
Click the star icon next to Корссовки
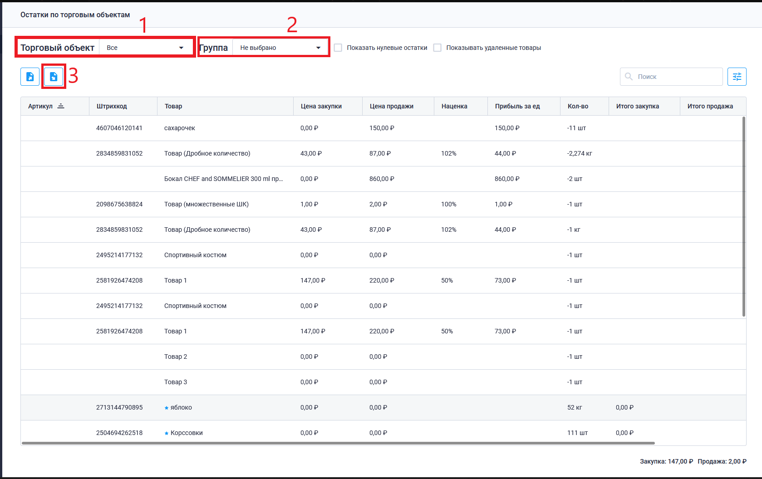(x=167, y=433)
